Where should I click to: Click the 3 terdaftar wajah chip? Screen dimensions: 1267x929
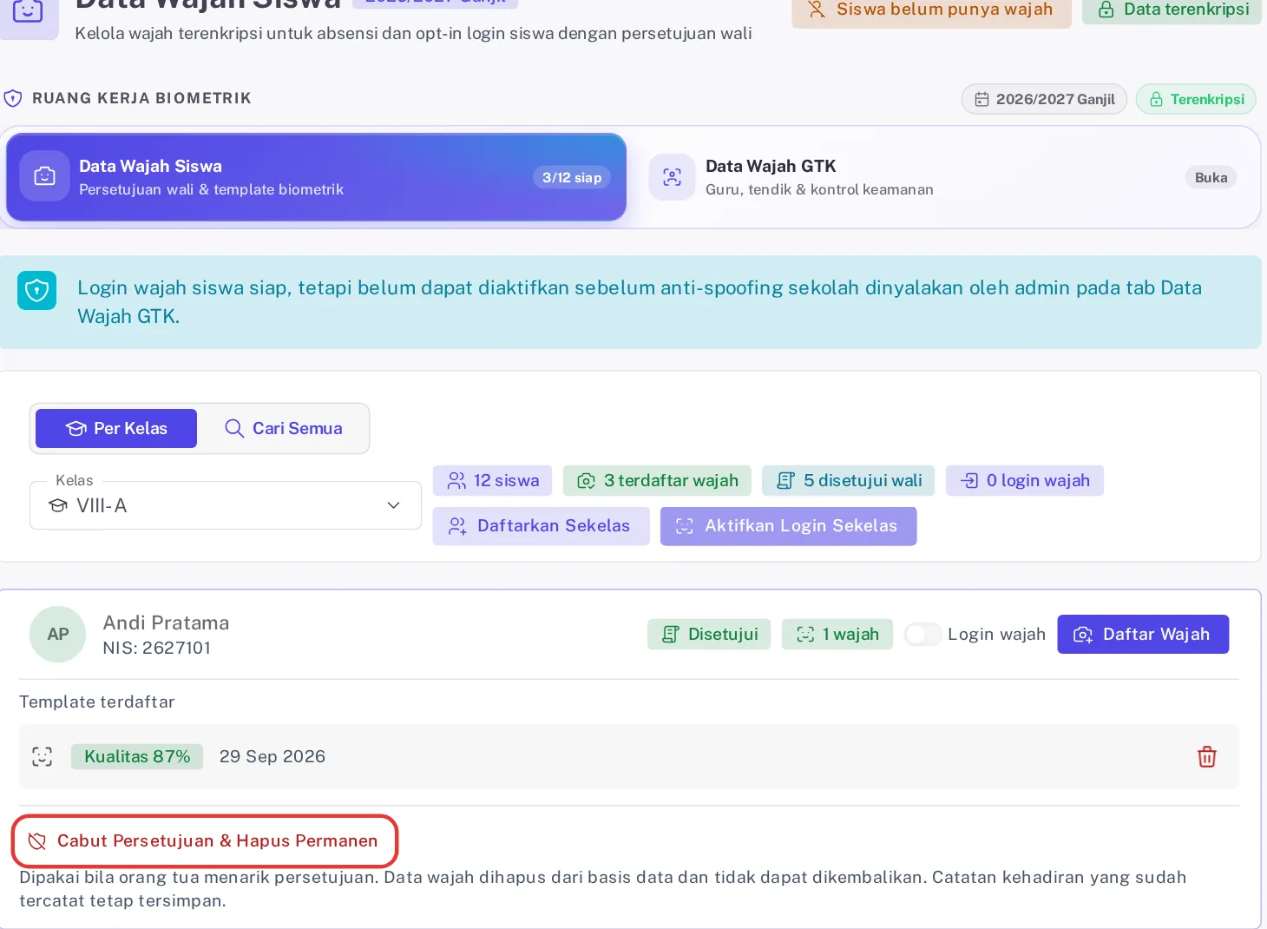pyautogui.click(x=657, y=481)
